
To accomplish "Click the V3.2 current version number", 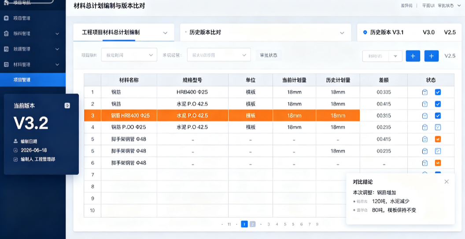I will pos(31,123).
